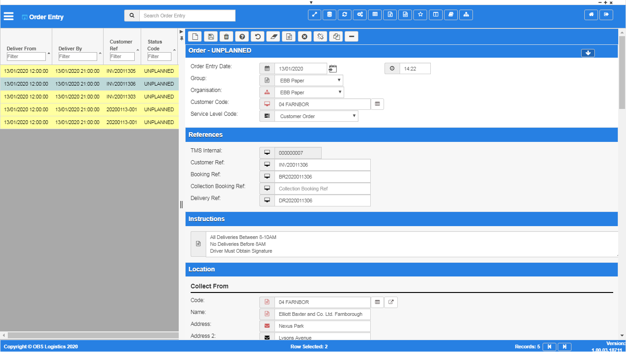The height and width of the screenshot is (352, 626).
Task: Click the Collect From Code lookup grid button
Action: (x=377, y=302)
